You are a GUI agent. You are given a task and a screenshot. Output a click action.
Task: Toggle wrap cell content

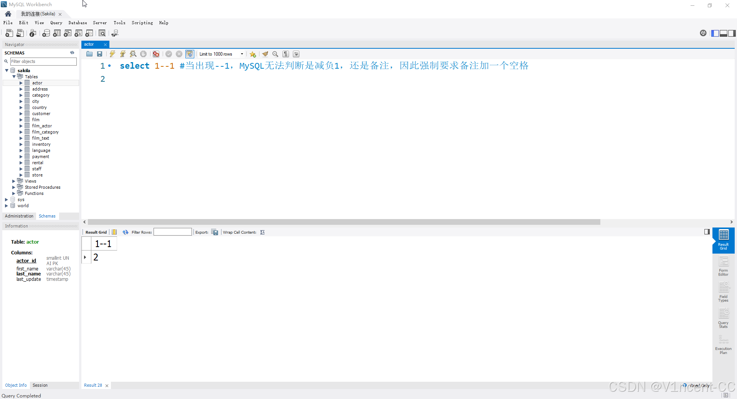pos(263,232)
